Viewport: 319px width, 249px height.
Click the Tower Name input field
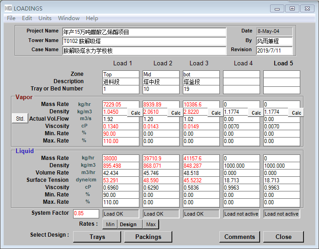tap(144, 41)
